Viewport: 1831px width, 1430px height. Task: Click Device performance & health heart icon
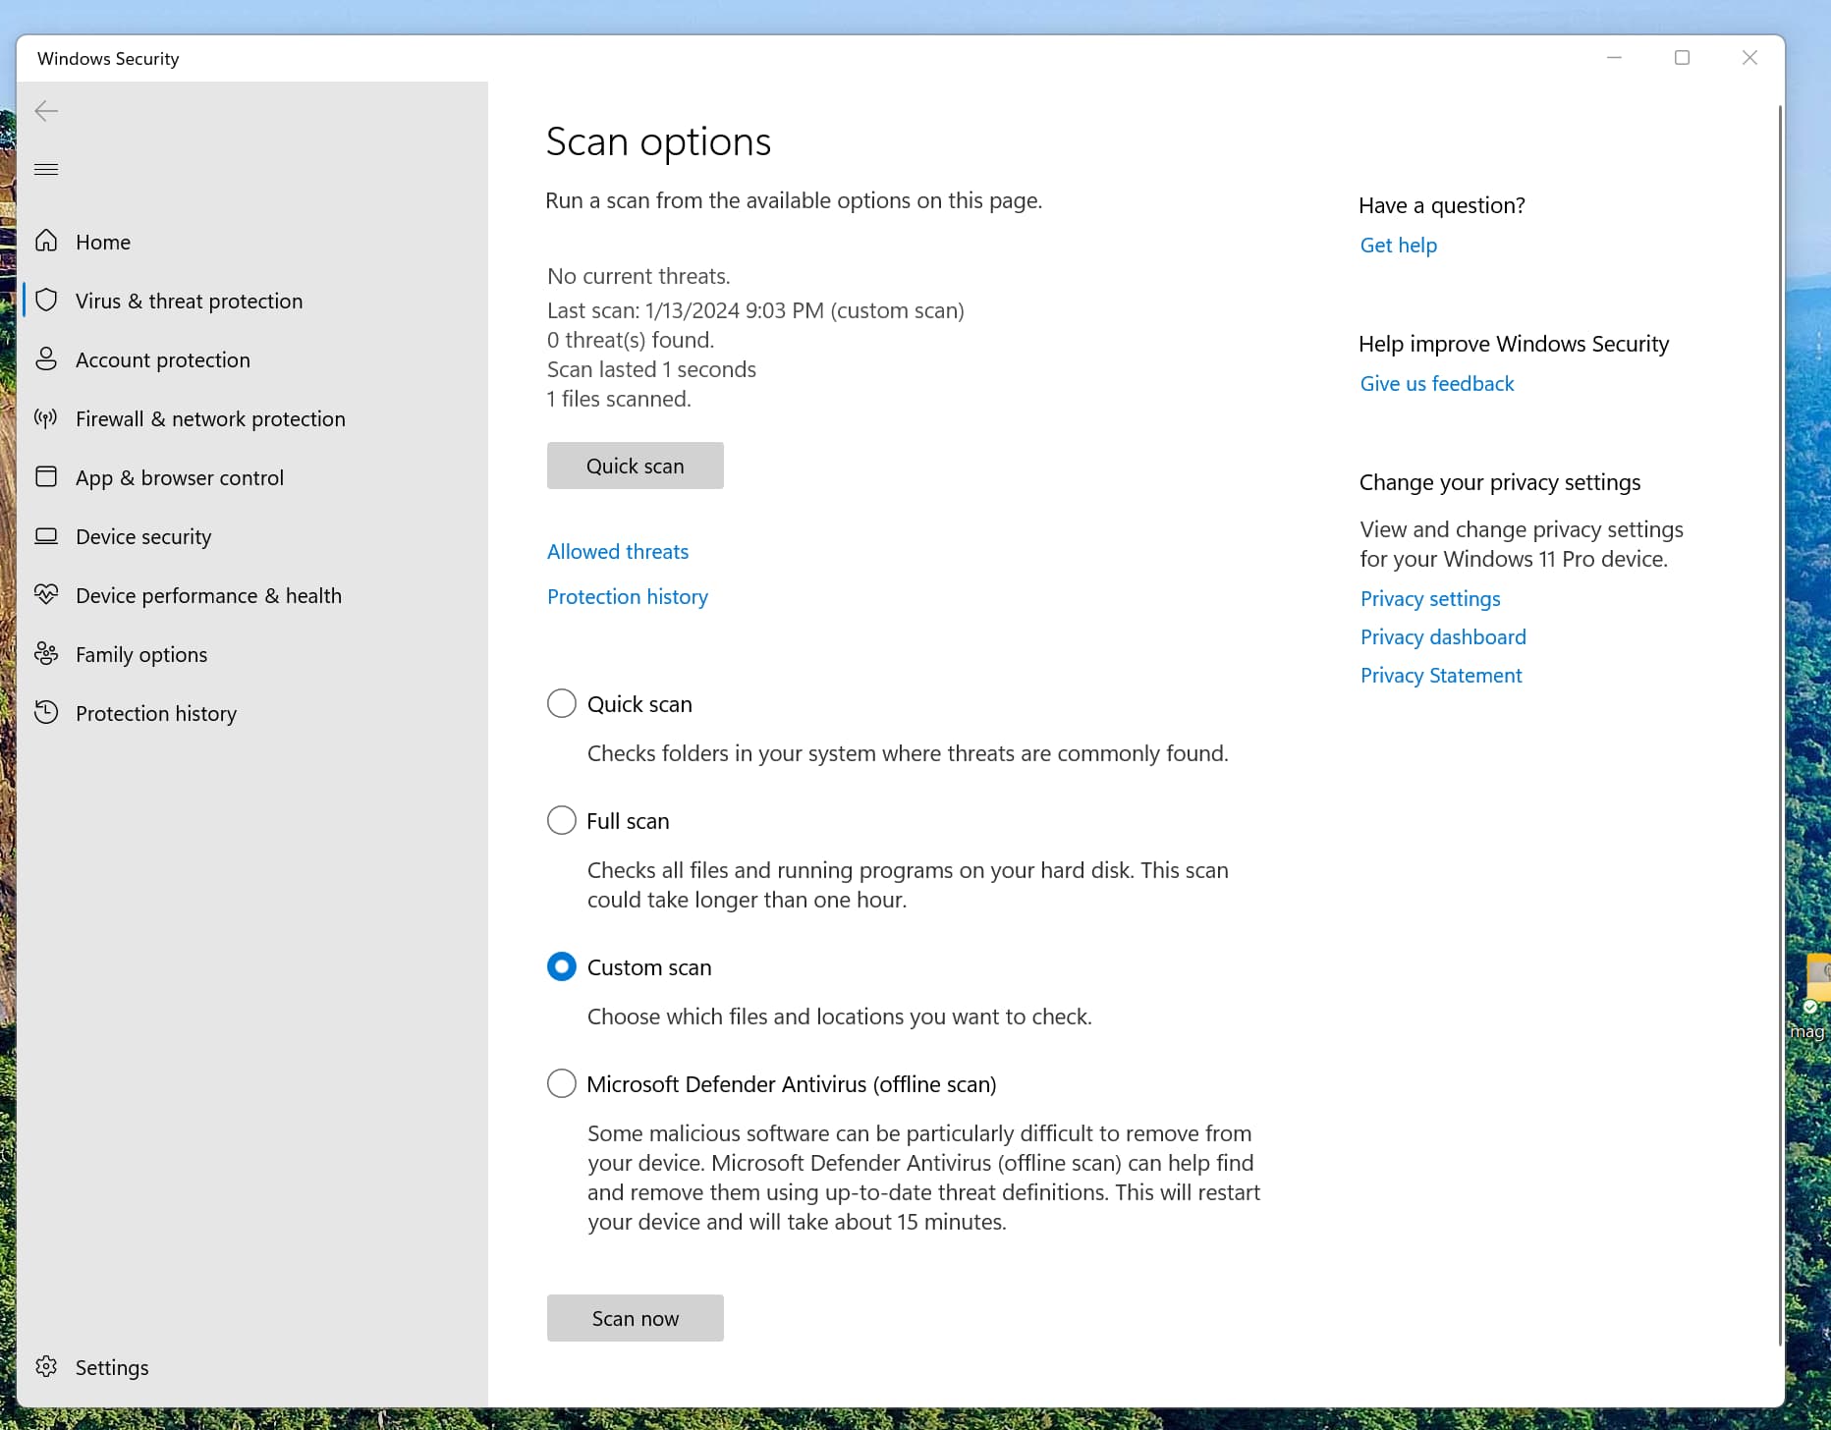(46, 594)
